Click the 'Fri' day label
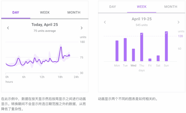Screen dimensions: 186x113 pyautogui.click(x=150, y=65)
